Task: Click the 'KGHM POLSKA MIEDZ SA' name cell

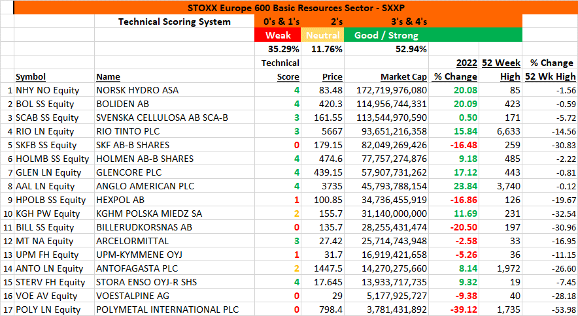Action: point(175,213)
